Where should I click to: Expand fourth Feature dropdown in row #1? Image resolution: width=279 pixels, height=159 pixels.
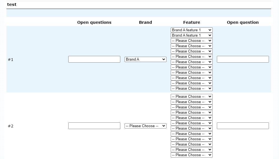191,46
